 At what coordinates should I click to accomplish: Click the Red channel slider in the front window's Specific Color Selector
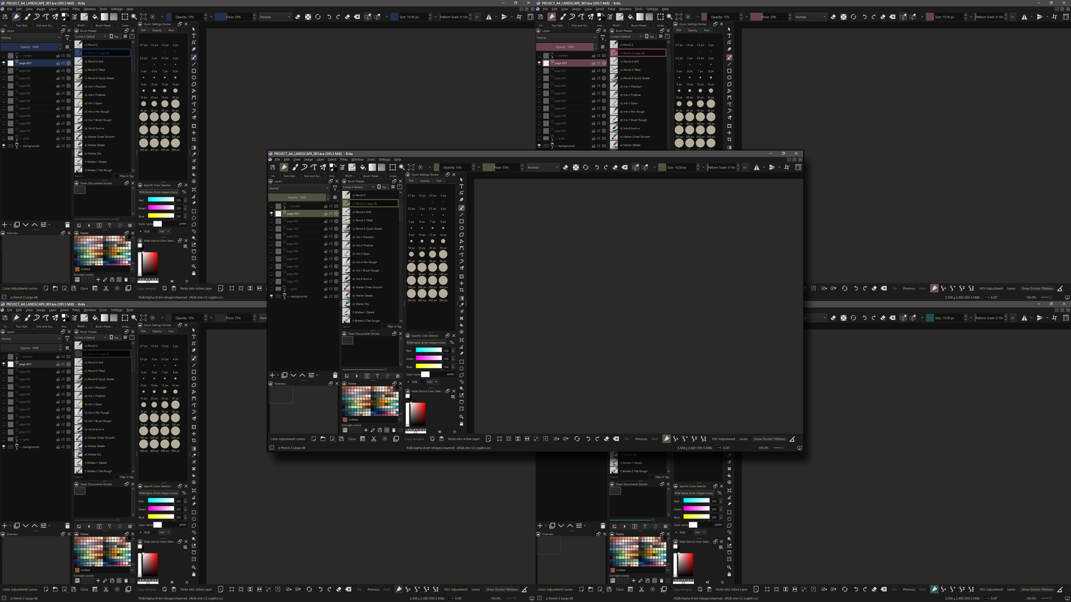428,351
